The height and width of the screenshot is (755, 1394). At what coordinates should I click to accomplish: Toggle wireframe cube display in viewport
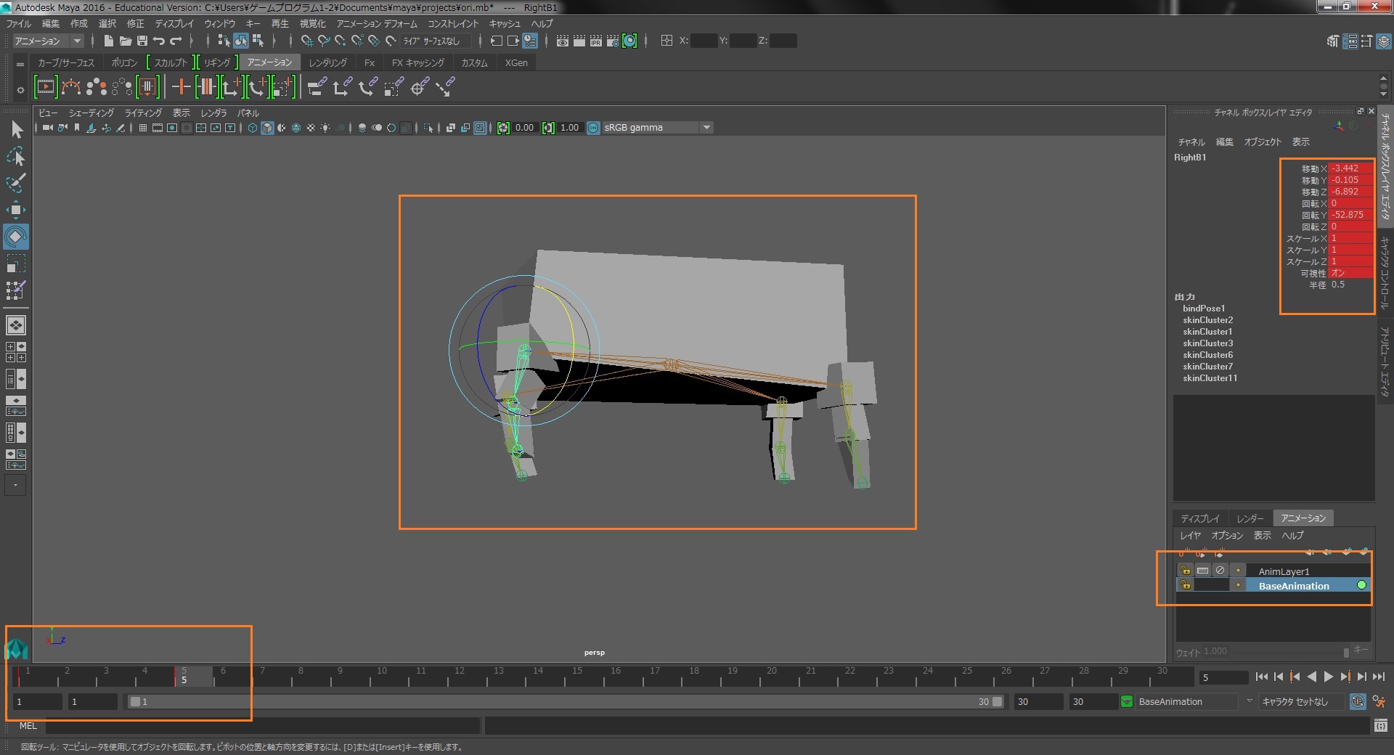point(253,128)
